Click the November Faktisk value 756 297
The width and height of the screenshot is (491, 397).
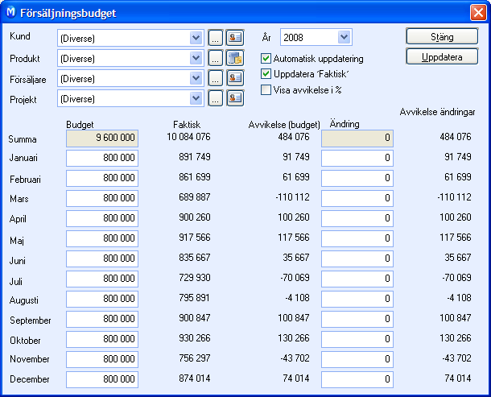(x=195, y=358)
